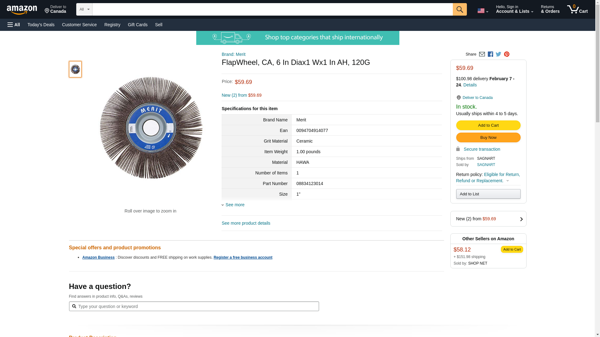Open Today's Deals menu item
Screen dimensions: 600x337
41,25
